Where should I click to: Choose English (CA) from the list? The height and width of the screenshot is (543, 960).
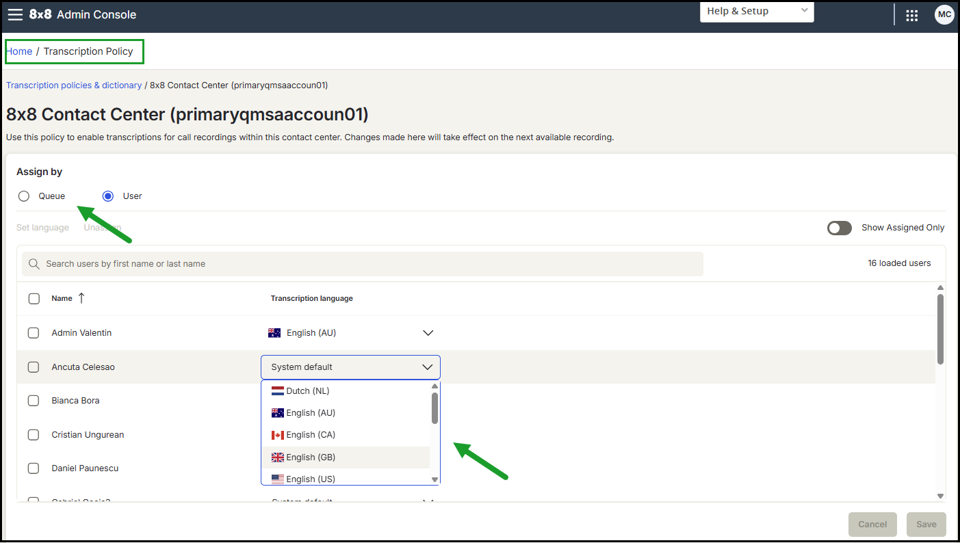[x=346, y=435]
